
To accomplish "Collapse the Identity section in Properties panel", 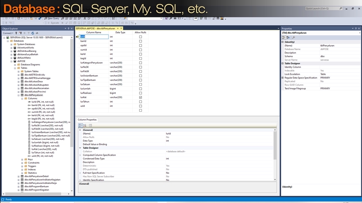I will [x=282, y=42].
